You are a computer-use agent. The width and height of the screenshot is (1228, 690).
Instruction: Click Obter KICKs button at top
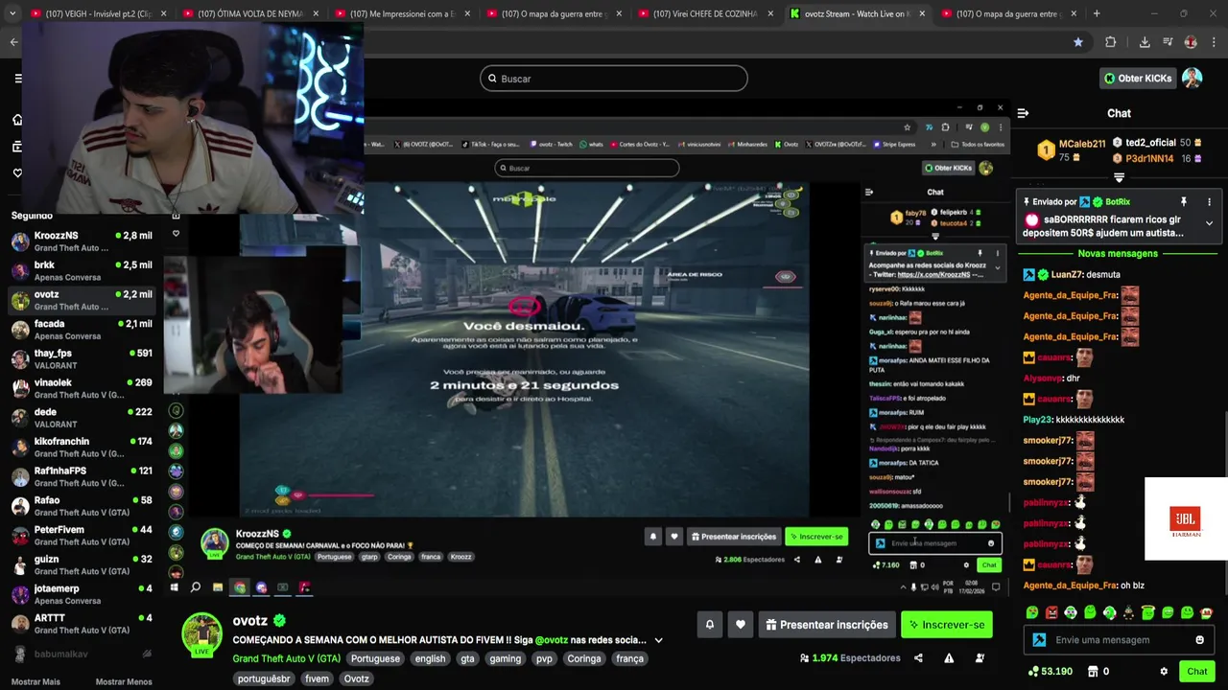click(1138, 79)
